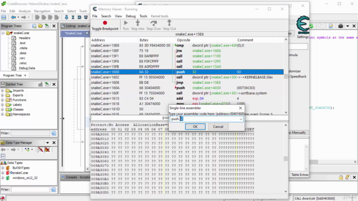Click snapshot camera icon in decompiler toolbar
358x201 pixels.
point(341,26)
